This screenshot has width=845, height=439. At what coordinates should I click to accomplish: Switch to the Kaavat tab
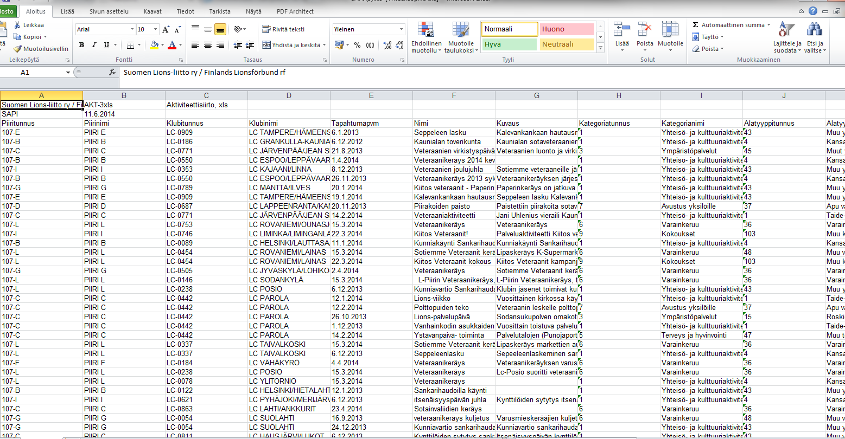(153, 11)
